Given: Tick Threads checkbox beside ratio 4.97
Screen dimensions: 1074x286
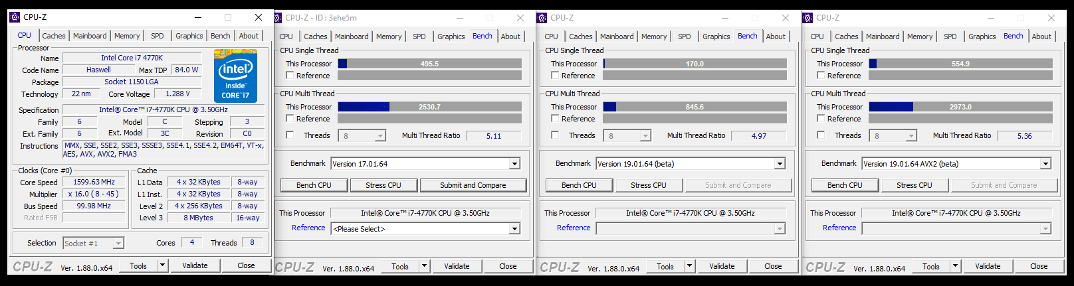Looking at the screenshot, I should click(555, 135).
